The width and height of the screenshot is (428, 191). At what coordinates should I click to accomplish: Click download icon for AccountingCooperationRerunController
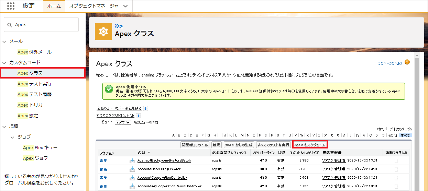(132, 186)
